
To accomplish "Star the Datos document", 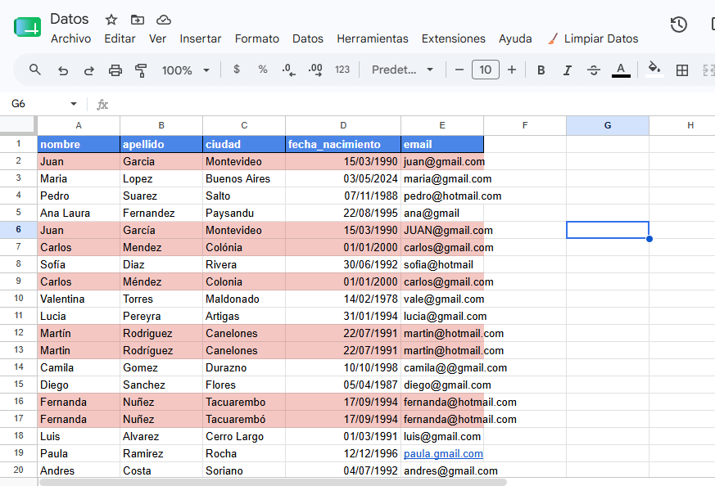I will click(111, 20).
